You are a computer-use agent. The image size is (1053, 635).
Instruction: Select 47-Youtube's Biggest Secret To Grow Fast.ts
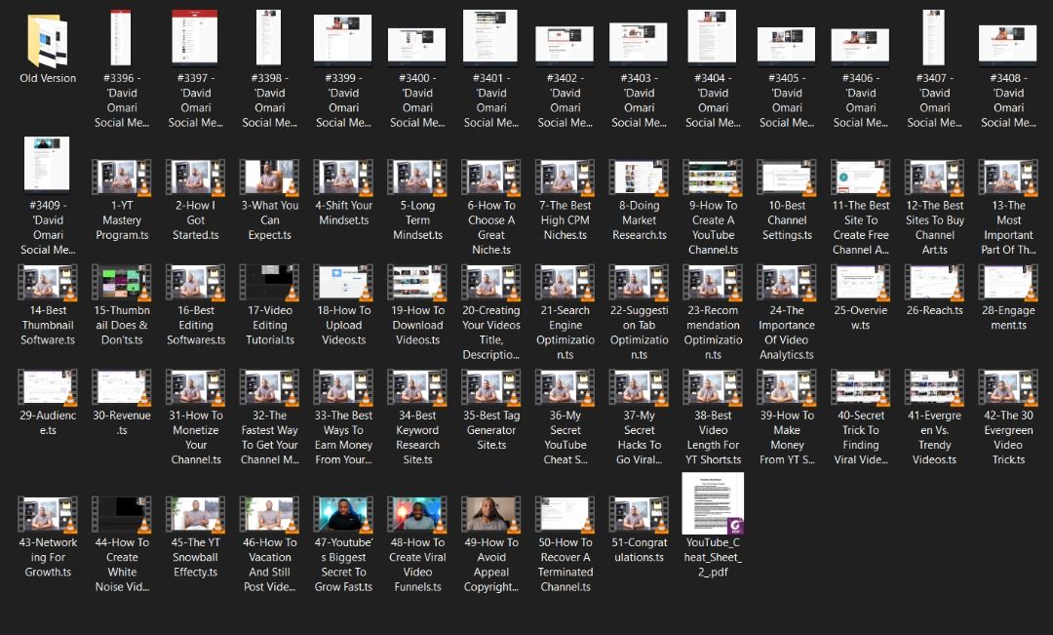(x=343, y=515)
